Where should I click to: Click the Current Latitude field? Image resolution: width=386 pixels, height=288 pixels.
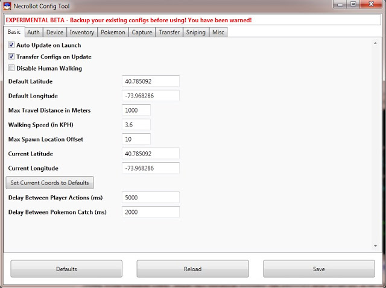tap(151, 154)
